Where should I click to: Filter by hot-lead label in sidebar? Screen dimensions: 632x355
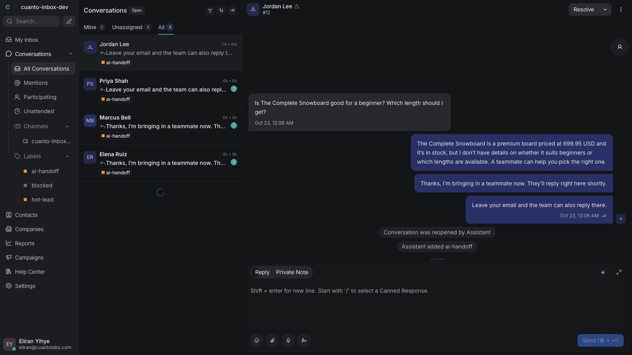(x=47, y=200)
